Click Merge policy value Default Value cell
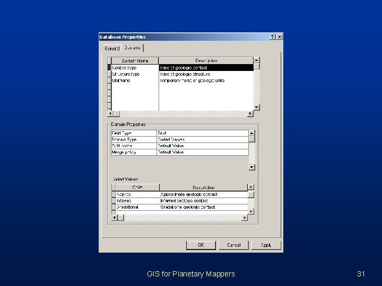The image size is (382, 286). (203, 152)
